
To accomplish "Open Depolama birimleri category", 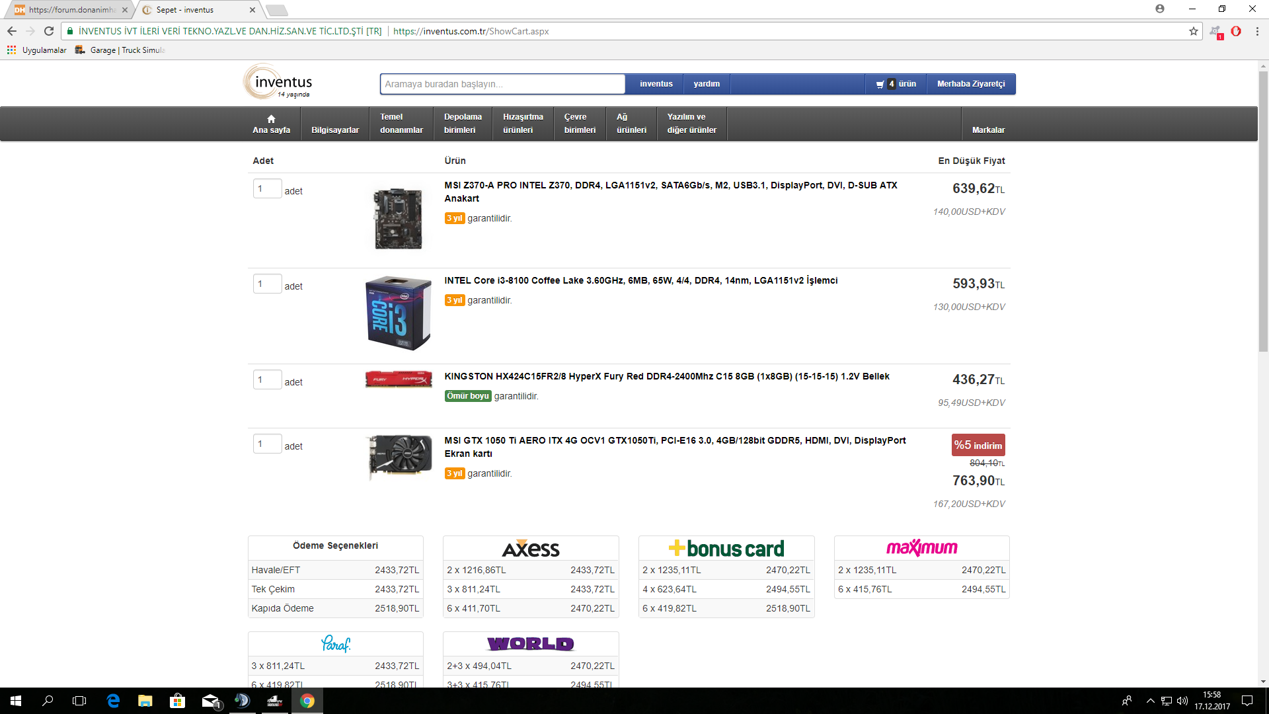I will point(463,124).
